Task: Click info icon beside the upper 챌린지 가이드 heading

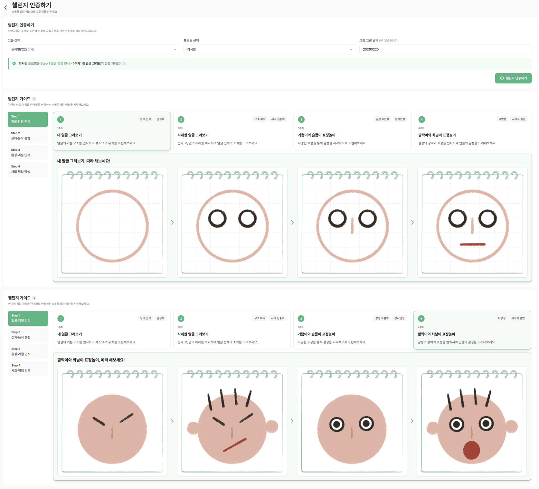Action: 34,99
